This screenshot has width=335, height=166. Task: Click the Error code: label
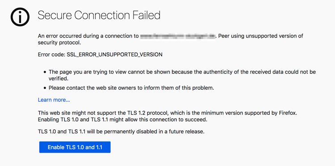(51, 54)
